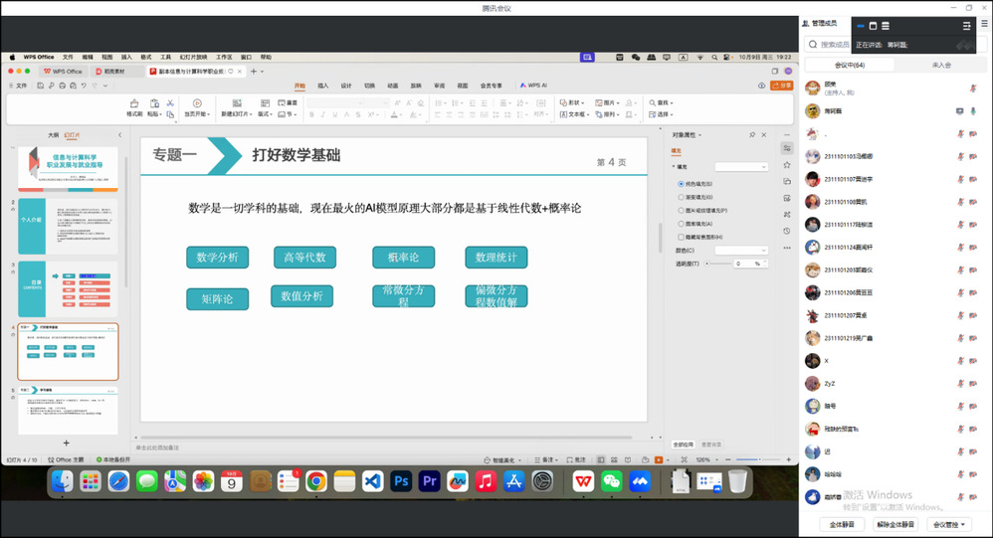This screenshot has width=993, height=538.
Task: Switch to the 插入 ribbon tab
Action: click(x=322, y=86)
